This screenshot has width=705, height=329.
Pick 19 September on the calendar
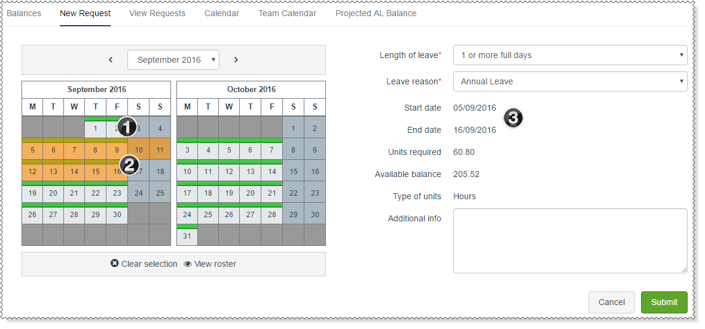click(x=32, y=193)
